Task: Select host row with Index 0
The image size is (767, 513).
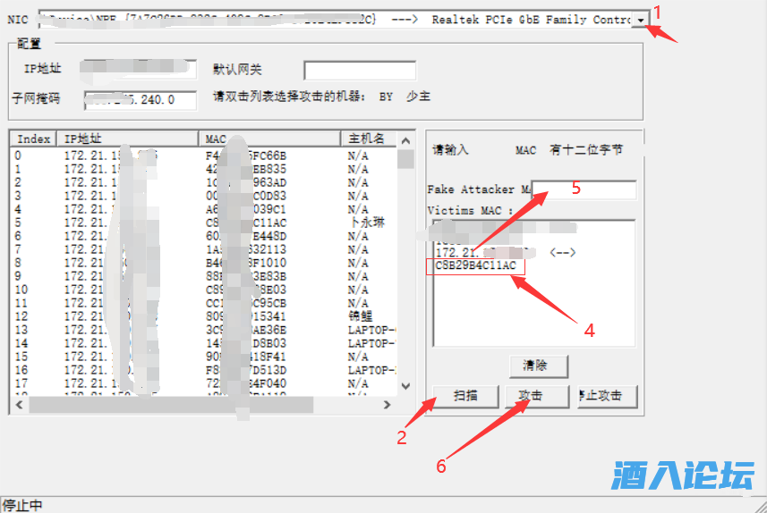Action: (203, 156)
